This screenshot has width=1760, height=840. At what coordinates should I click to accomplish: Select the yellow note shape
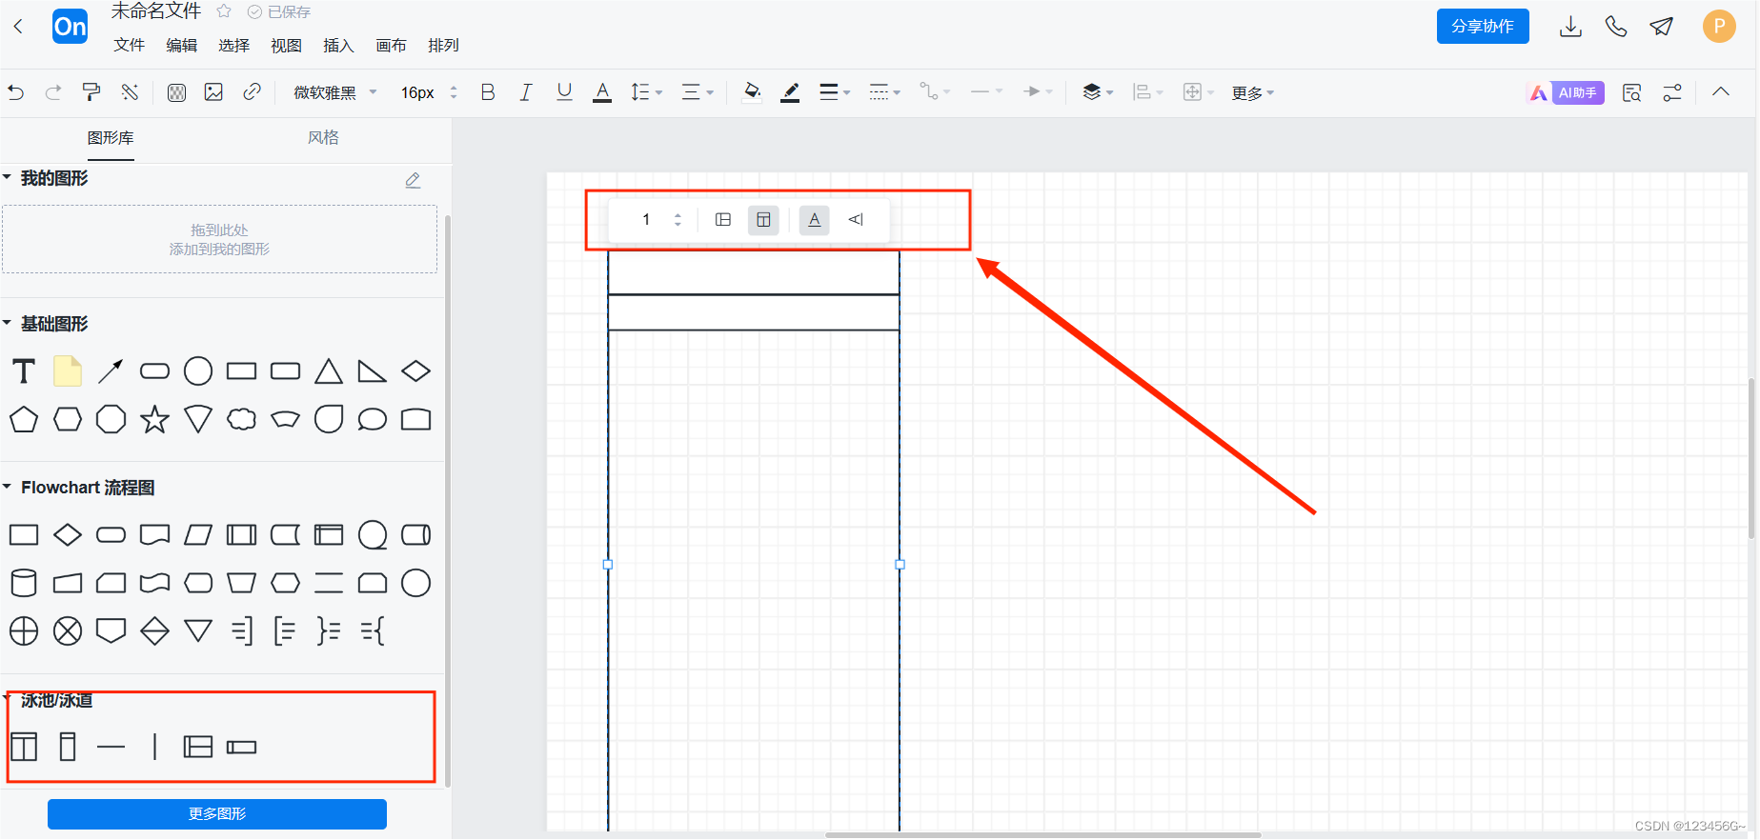coord(68,371)
